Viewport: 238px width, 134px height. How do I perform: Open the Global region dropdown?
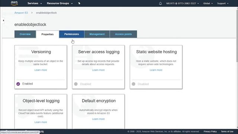[x=208, y=3]
